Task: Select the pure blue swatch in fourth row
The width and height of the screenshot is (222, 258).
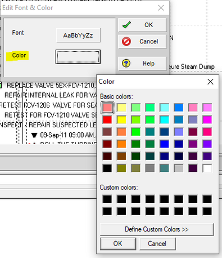Action: pyautogui.click(x=165, y=144)
